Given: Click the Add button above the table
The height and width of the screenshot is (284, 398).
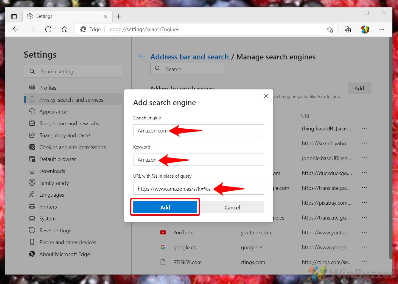Looking at the screenshot, I should pos(359,88).
